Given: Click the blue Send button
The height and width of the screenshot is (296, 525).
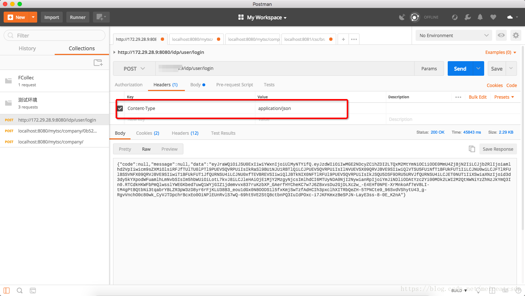Looking at the screenshot, I should [460, 68].
